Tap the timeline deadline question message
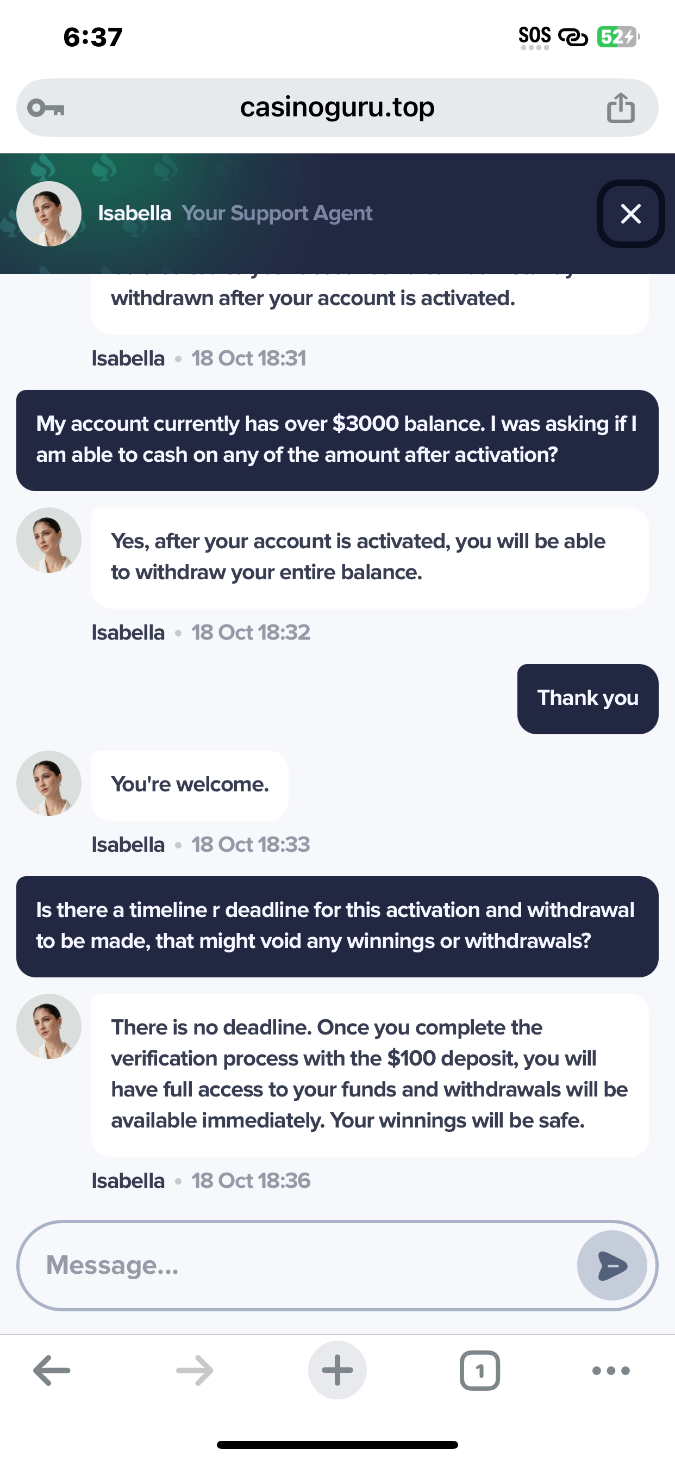The height and width of the screenshot is (1462, 675). click(x=337, y=926)
